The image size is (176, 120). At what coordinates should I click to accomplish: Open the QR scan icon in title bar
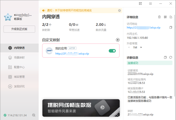point(140,4)
